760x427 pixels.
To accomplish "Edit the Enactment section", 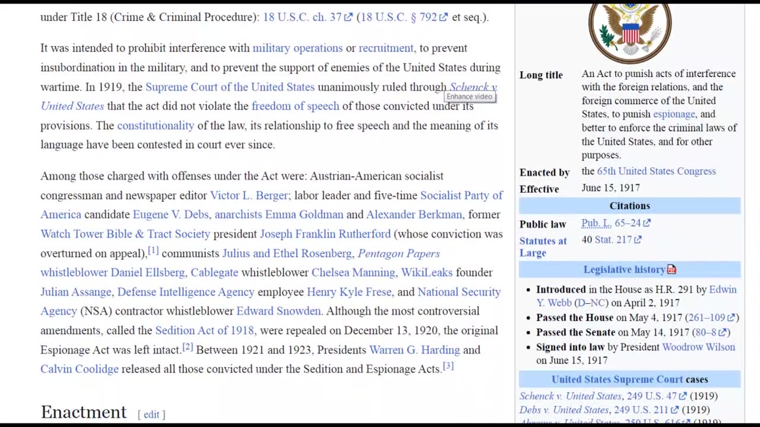I will [151, 415].
